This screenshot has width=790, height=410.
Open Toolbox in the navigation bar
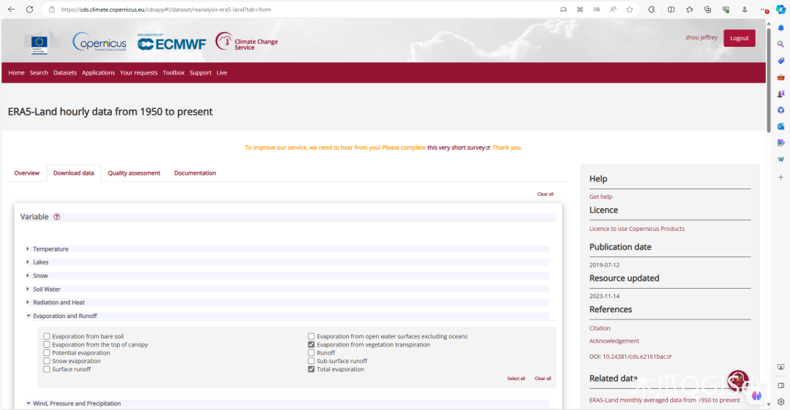coord(173,72)
